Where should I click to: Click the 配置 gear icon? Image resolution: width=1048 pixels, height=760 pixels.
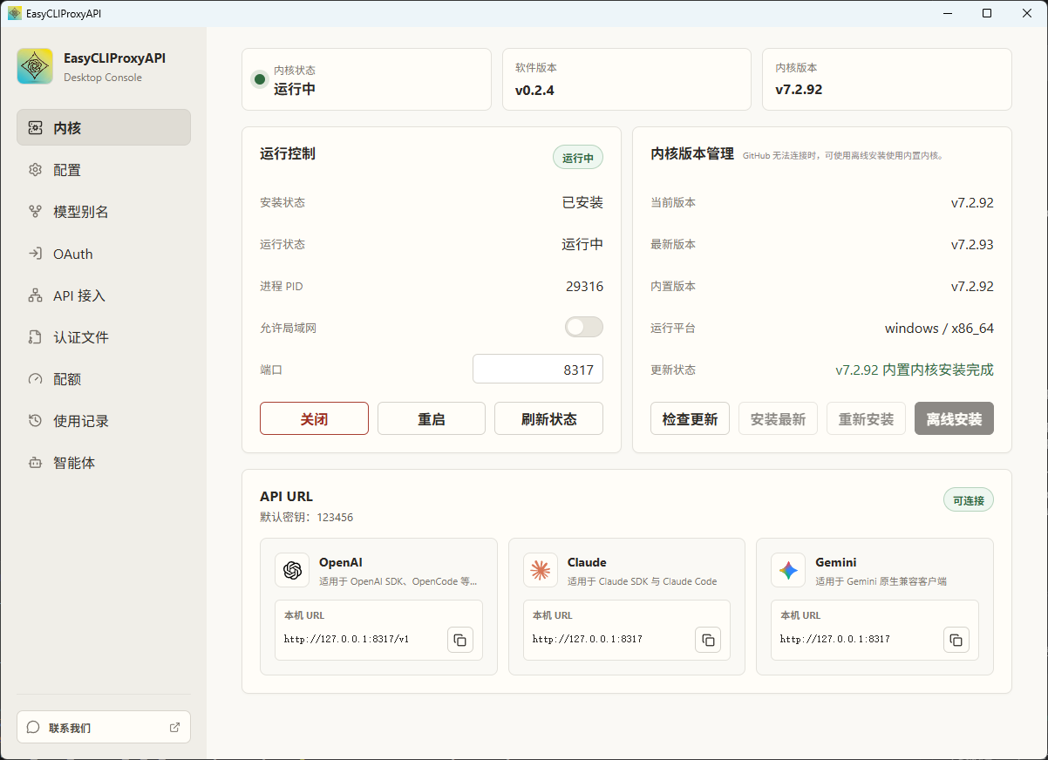35,170
